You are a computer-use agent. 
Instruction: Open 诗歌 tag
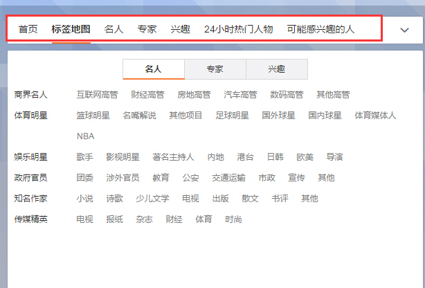coord(114,199)
